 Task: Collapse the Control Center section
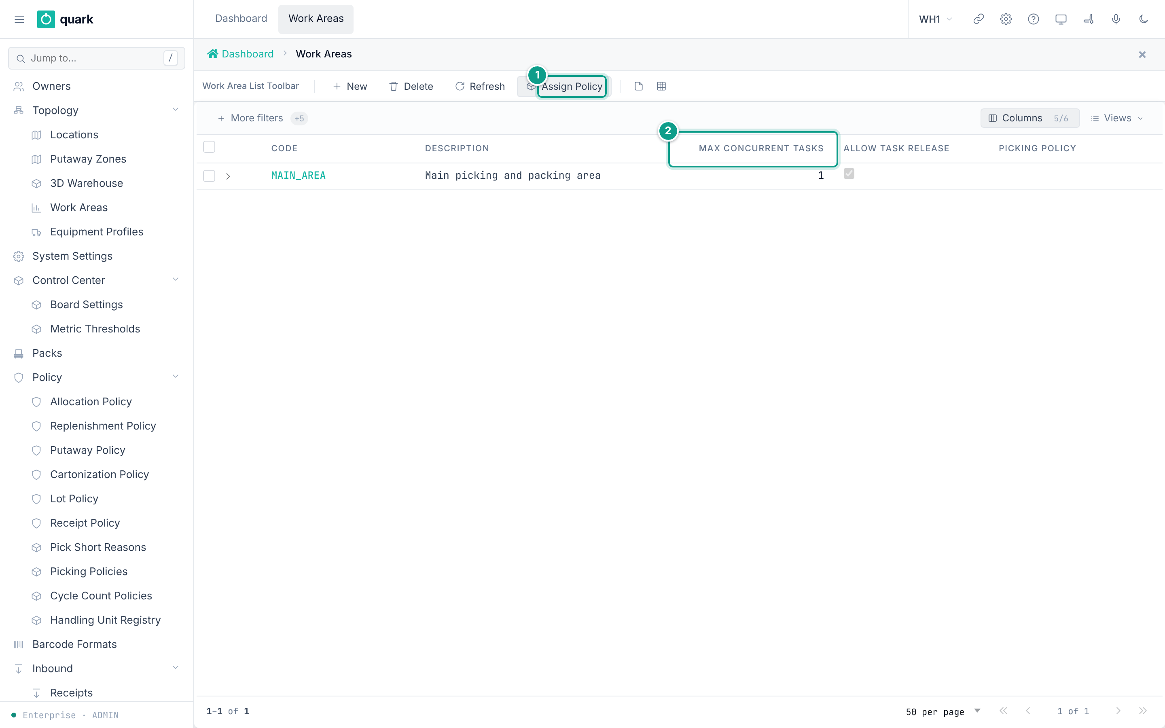point(175,280)
